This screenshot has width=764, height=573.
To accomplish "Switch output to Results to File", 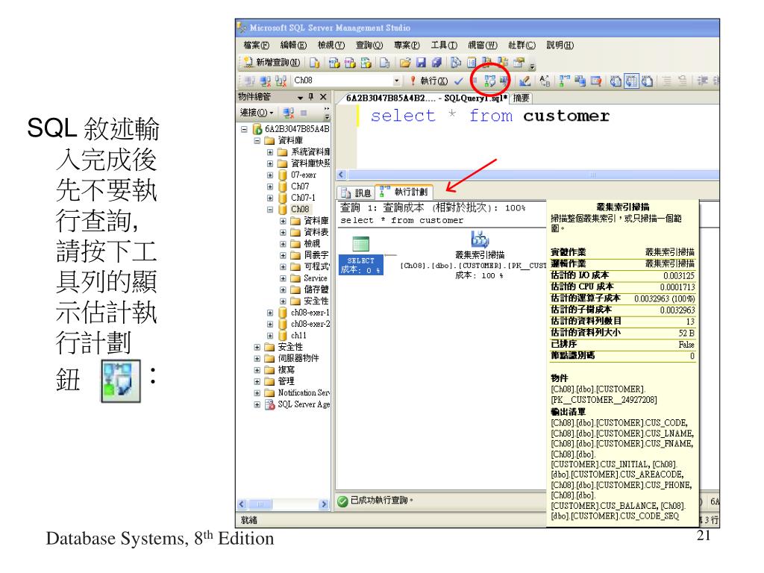I will (x=647, y=81).
